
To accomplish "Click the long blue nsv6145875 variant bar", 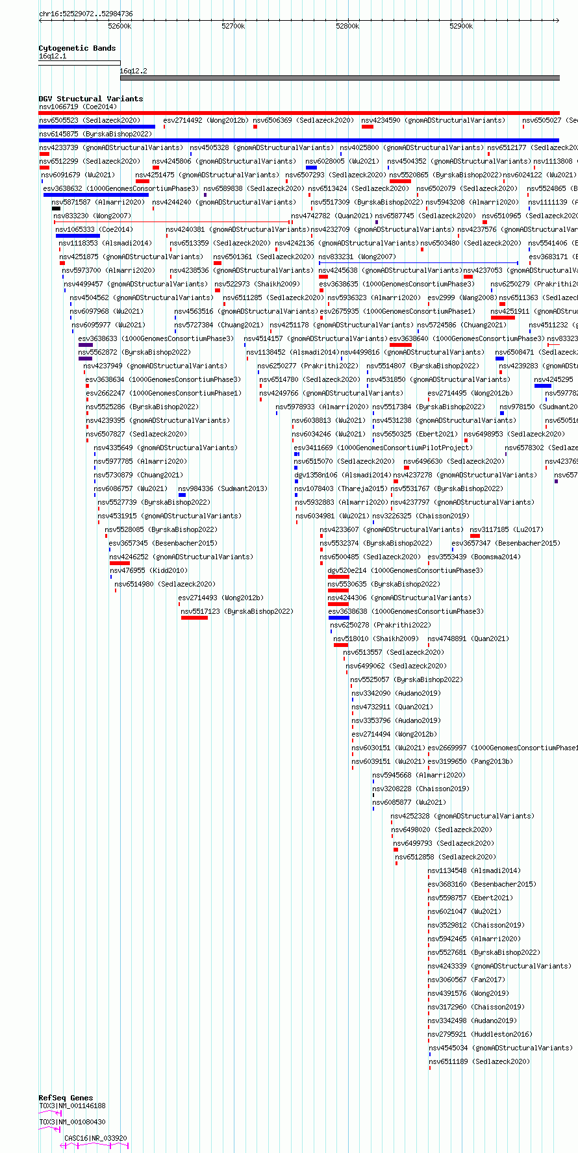I will [299, 140].
